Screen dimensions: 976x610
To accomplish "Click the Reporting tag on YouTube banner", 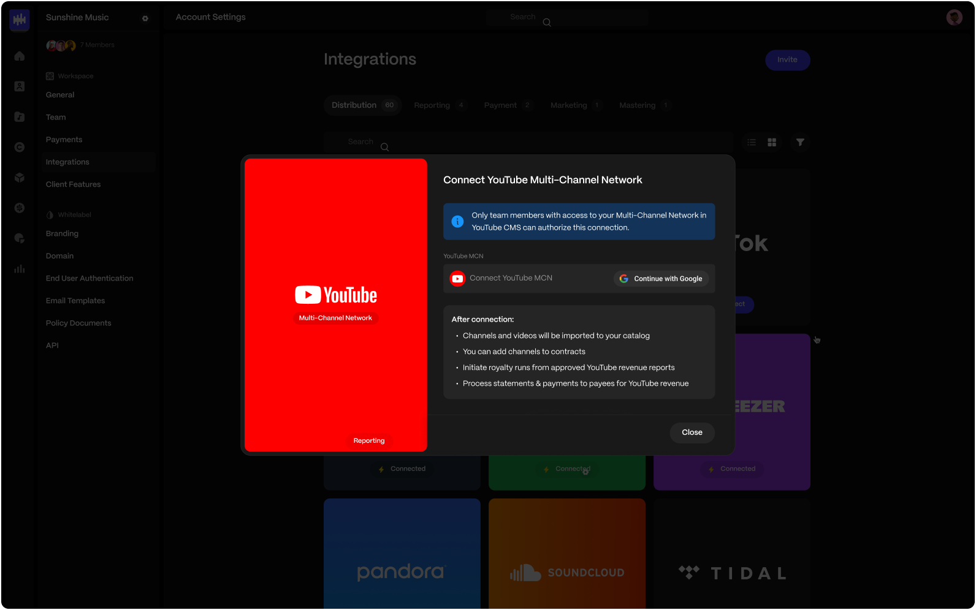I will [x=369, y=441].
